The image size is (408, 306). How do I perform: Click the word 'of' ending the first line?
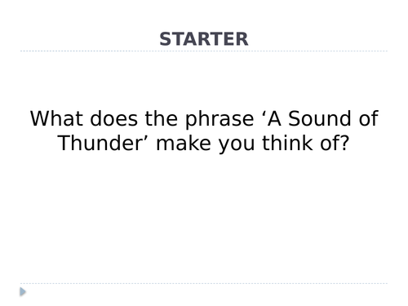[x=369, y=118]
